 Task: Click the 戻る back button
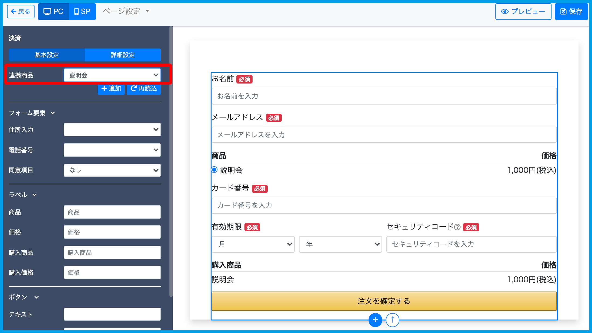21,12
